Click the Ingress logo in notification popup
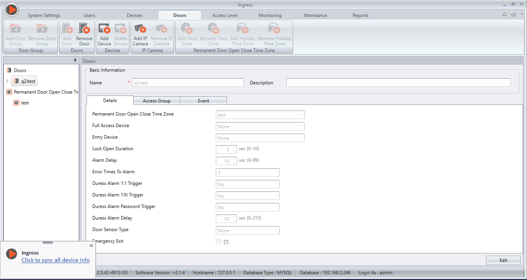Viewport: 527px width, 280px height. pos(12,254)
